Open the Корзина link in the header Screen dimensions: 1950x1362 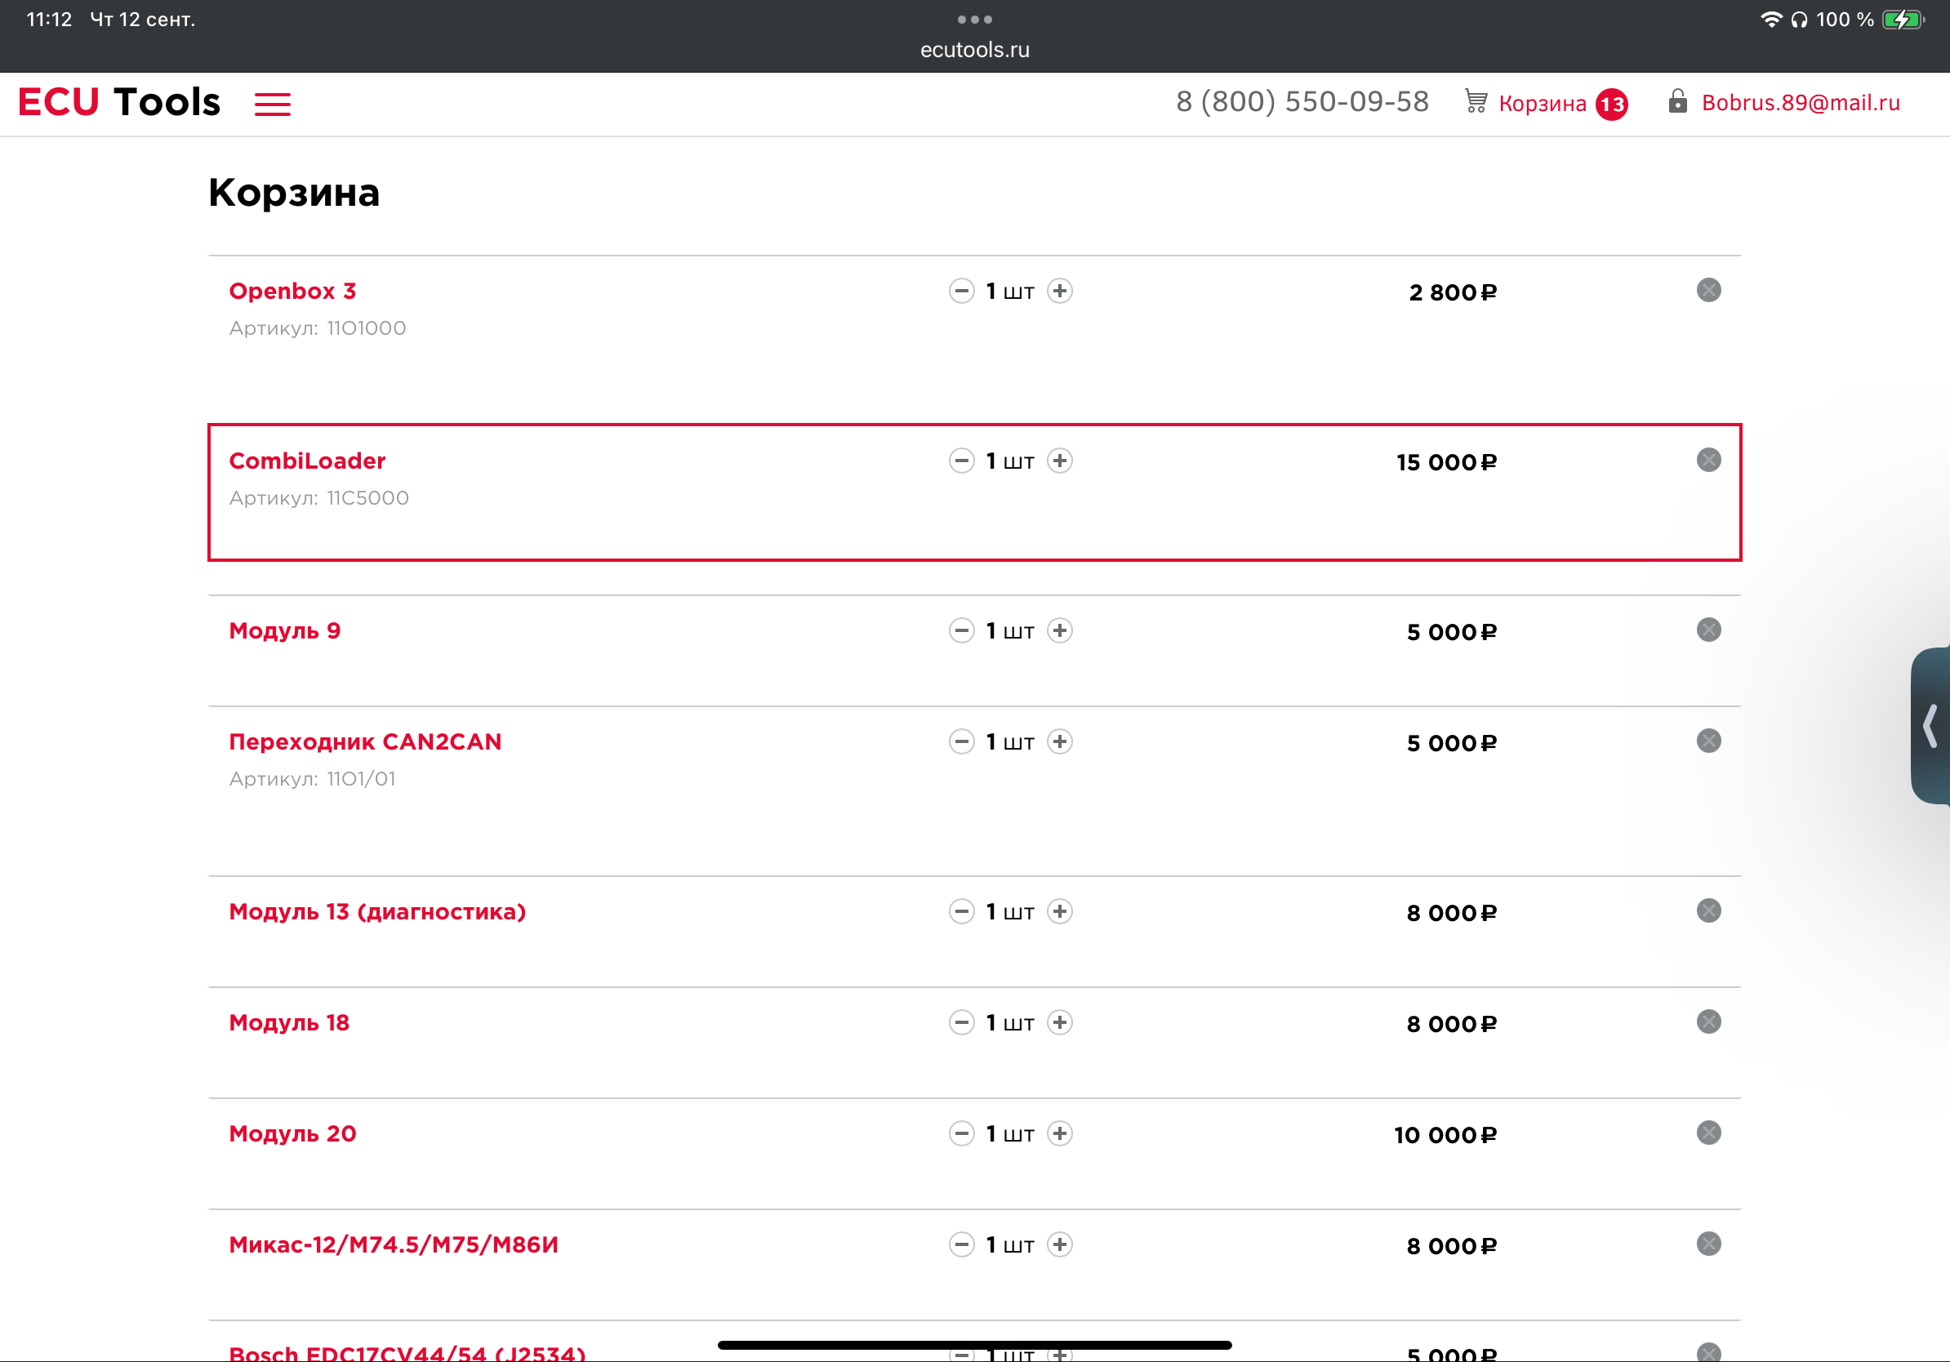pyautogui.click(x=1542, y=104)
